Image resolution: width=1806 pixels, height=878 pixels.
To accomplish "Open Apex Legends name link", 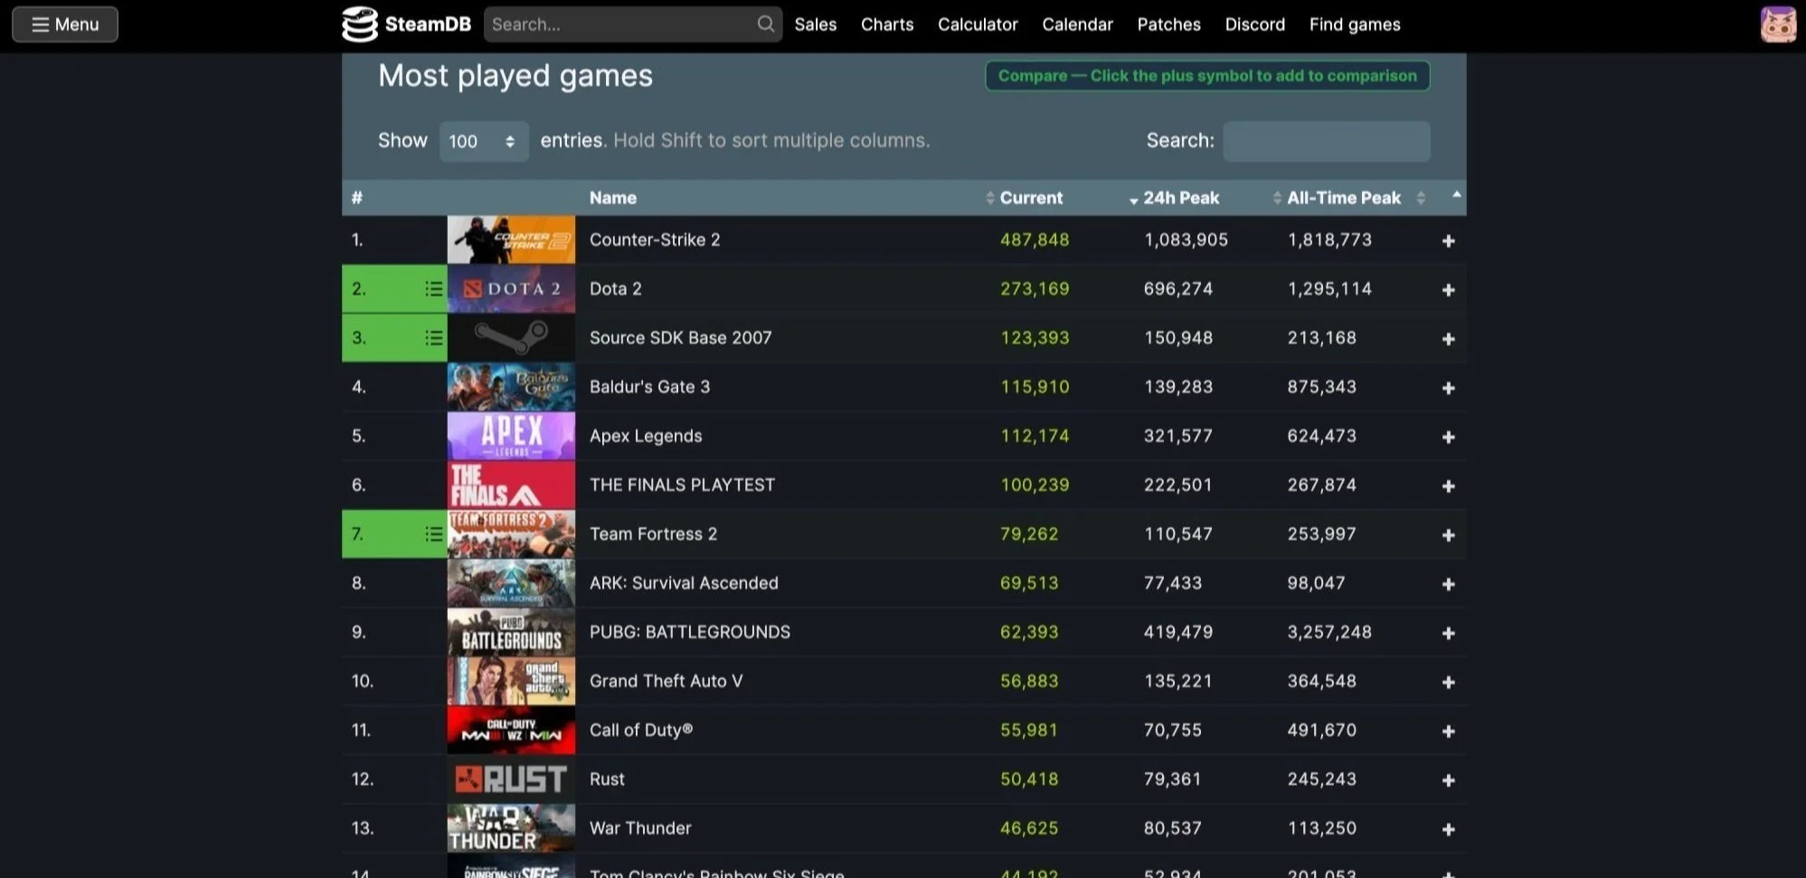I will (x=646, y=436).
